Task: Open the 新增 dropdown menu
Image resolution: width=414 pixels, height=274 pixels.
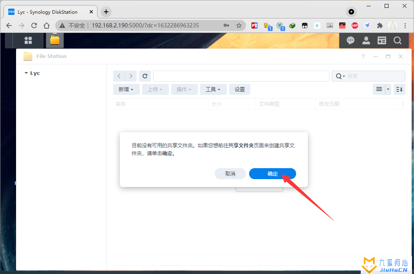Action: (126, 89)
